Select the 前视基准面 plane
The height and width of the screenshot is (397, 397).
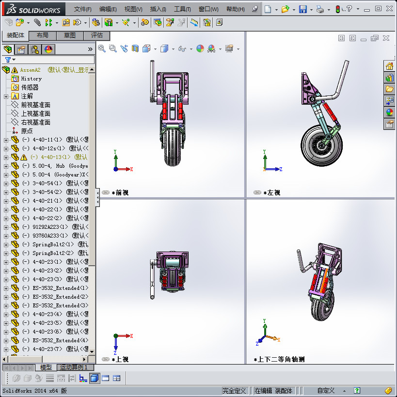pos(35,105)
